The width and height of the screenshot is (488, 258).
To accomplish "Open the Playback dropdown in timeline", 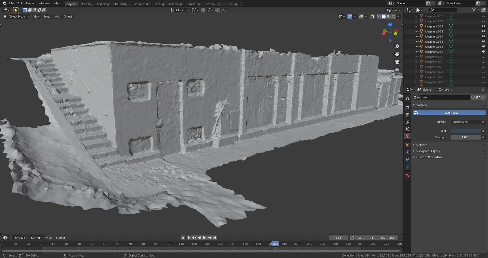I will click(x=21, y=238).
